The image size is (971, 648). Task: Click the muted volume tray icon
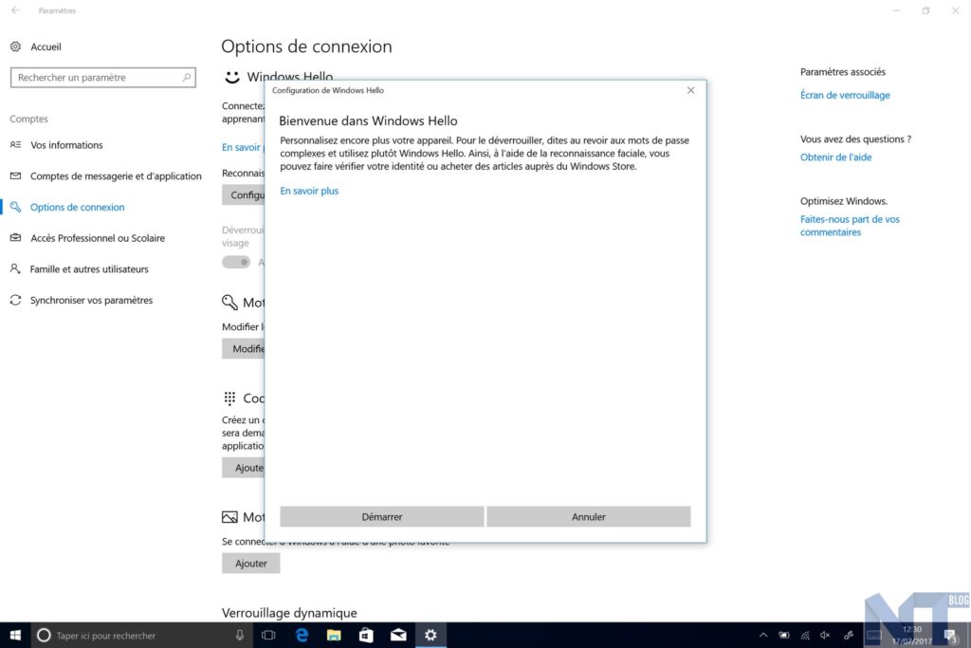tap(825, 635)
